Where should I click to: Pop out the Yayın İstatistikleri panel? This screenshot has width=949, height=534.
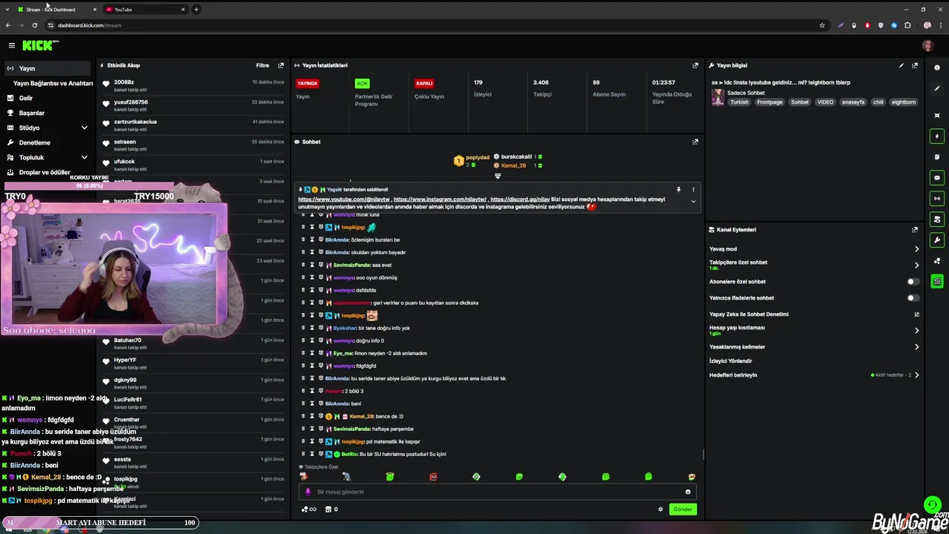(x=695, y=65)
